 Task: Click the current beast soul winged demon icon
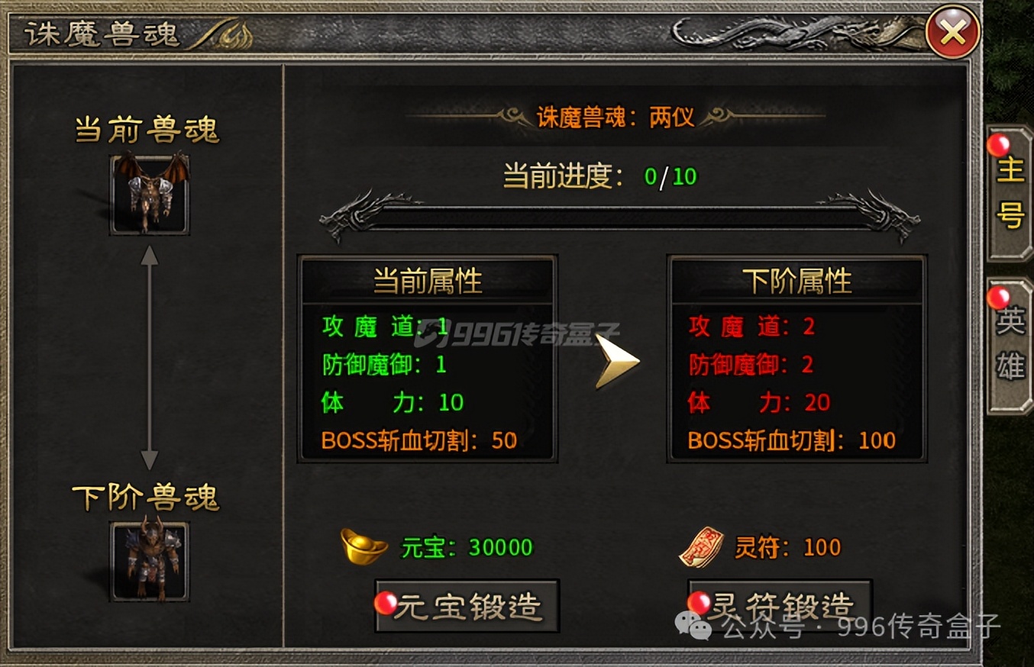150,194
